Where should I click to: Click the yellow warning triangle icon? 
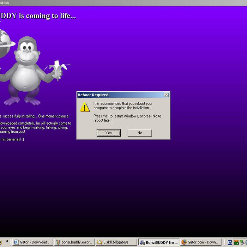[x=85, y=107]
